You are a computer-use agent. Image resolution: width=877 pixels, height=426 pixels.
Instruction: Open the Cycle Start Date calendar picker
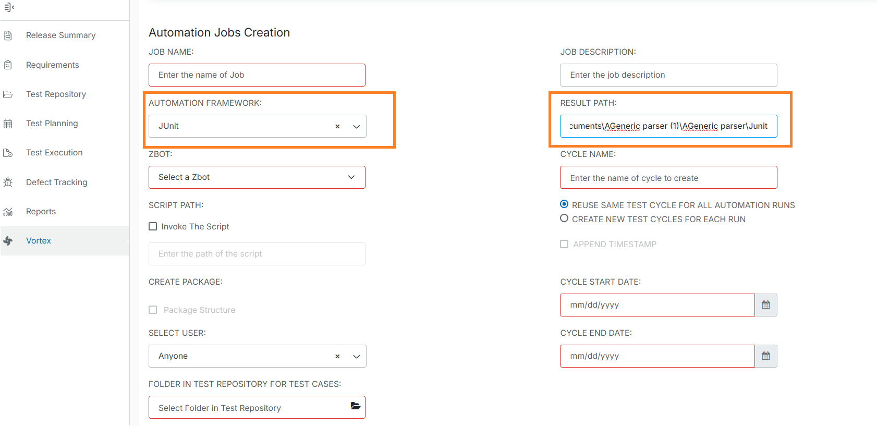765,305
